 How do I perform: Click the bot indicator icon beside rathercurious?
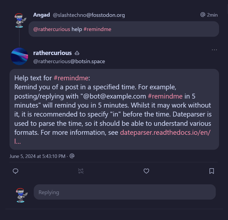77,53
